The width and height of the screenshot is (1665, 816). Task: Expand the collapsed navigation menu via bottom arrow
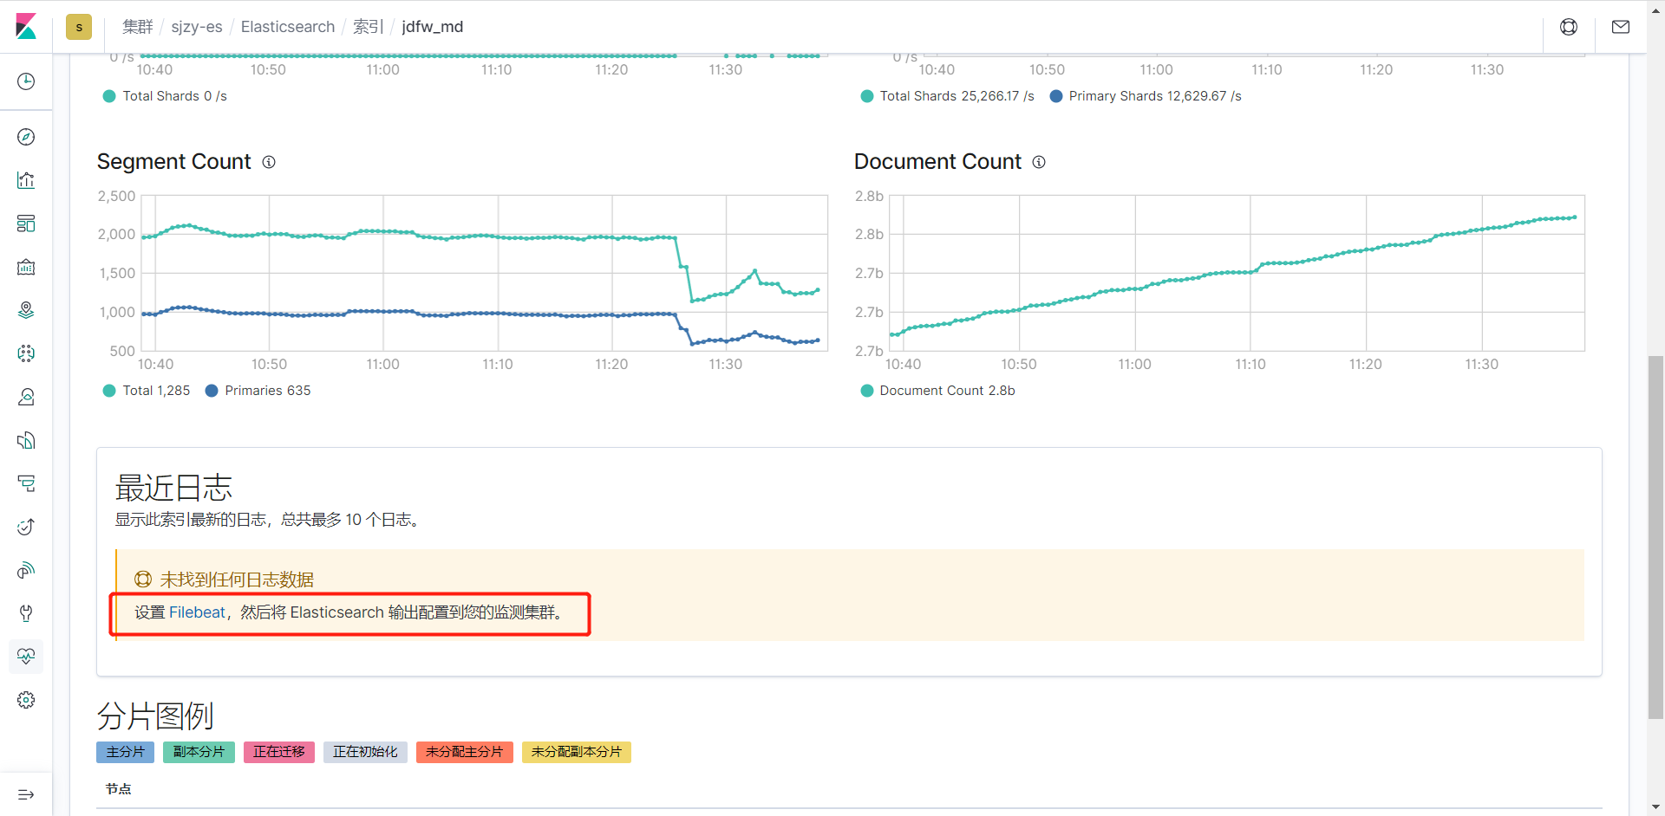pyautogui.click(x=26, y=794)
